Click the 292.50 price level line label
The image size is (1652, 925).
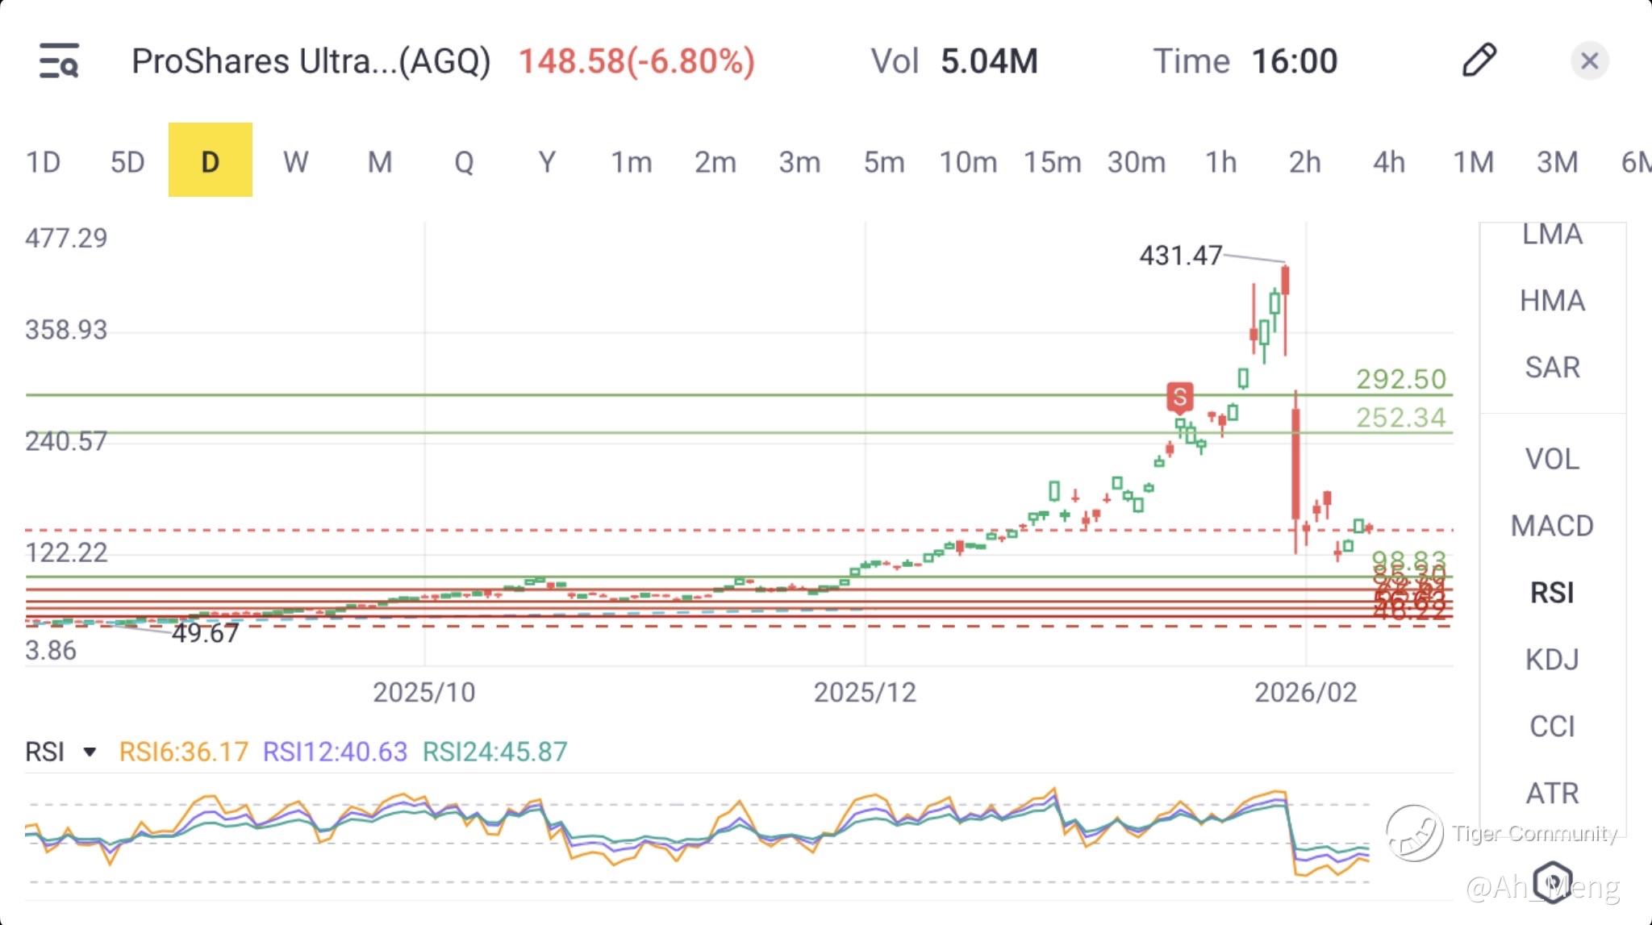pyautogui.click(x=1400, y=379)
